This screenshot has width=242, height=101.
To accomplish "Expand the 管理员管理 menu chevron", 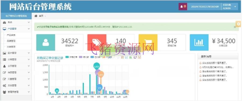I will point(29,92).
